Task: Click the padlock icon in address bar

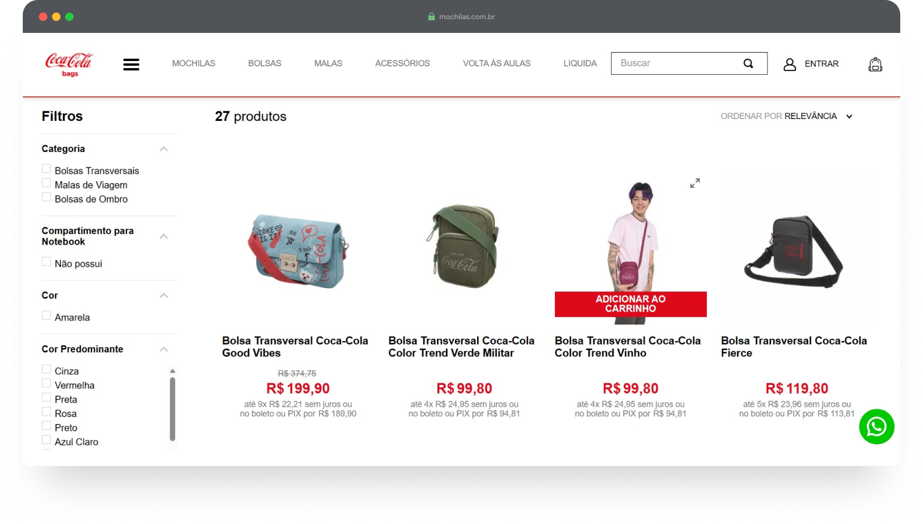Action: (x=431, y=17)
